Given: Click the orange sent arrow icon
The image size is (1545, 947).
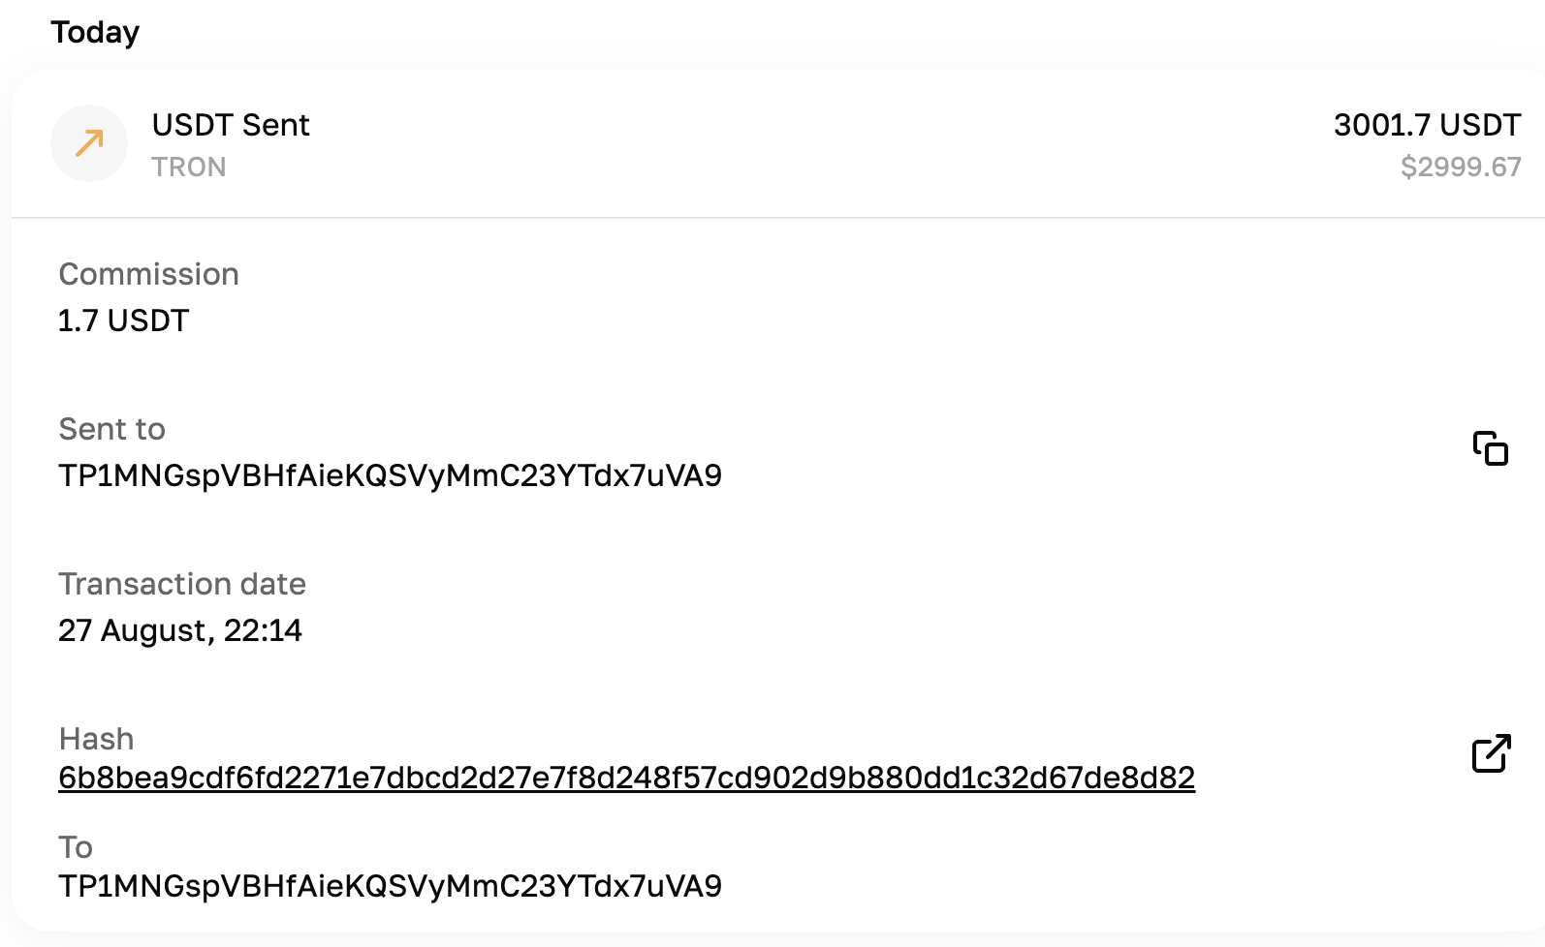Looking at the screenshot, I should 89,143.
